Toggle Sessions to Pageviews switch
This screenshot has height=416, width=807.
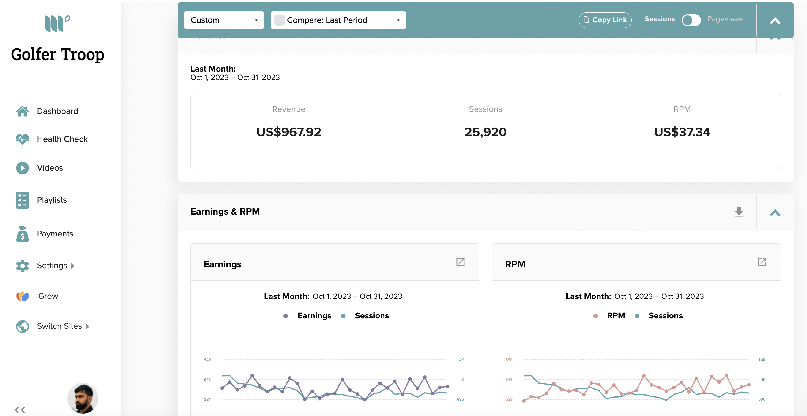(x=691, y=20)
